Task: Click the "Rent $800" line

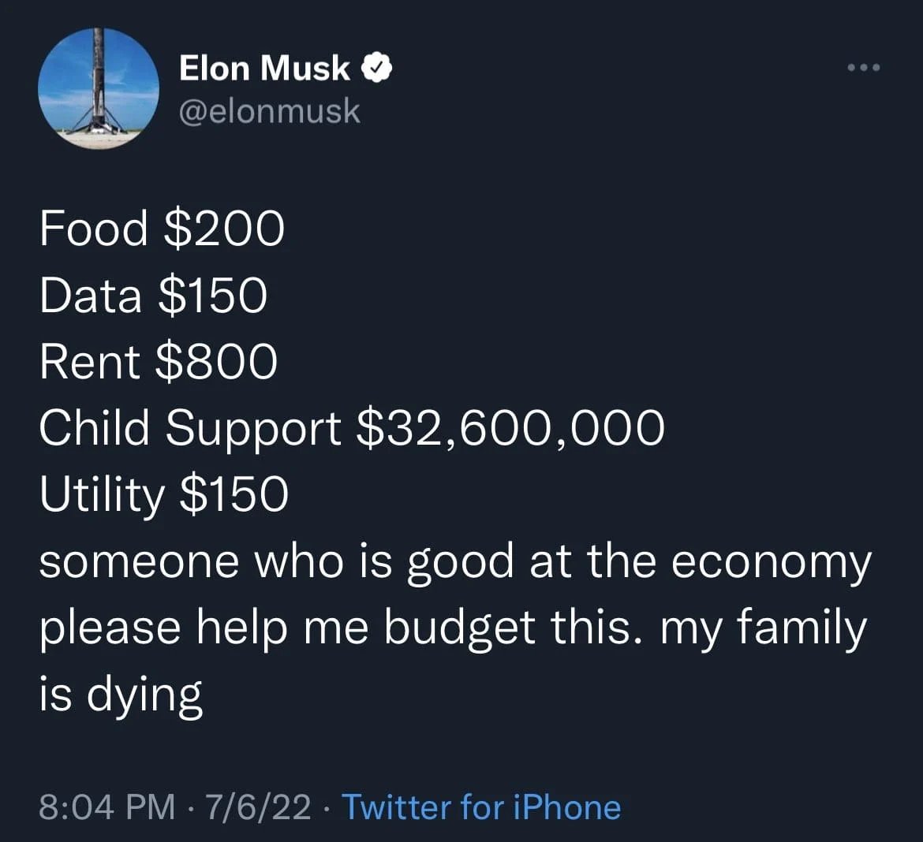Action: click(159, 362)
